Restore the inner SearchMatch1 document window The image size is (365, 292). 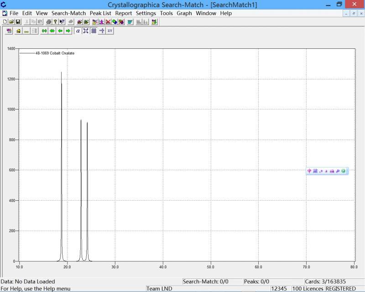point(354,14)
